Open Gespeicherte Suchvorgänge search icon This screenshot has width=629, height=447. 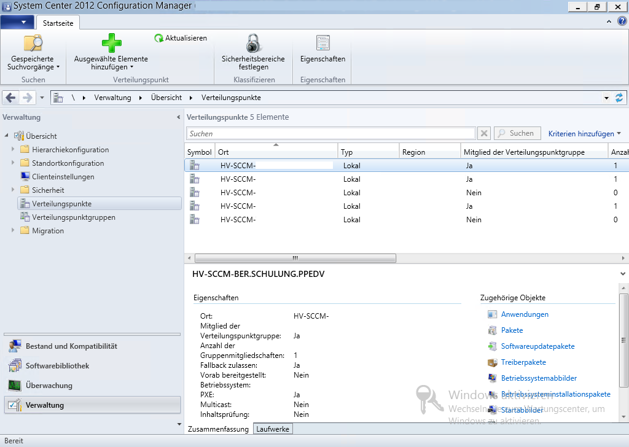[x=33, y=44]
